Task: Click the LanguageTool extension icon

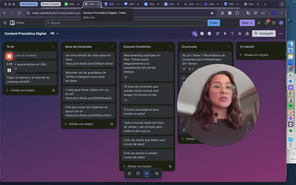Action: pos(222,13)
